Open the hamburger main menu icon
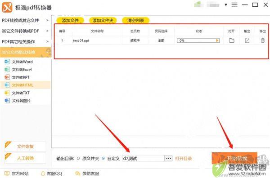Viewport: 270px width, 178px height. [x=234, y=5]
